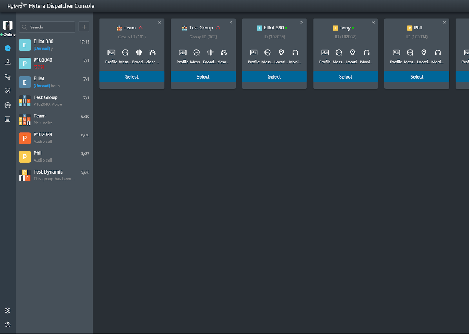Click Message icon on Test Group card
469x334 pixels.
(196, 52)
